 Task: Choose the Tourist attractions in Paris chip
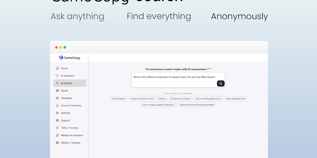[142, 99]
